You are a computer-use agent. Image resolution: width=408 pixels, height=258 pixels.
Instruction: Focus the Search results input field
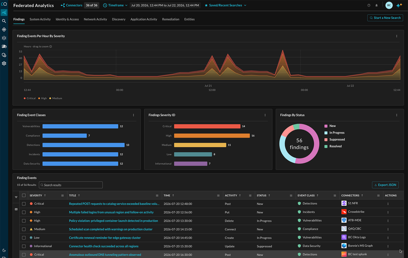[x=71, y=185]
